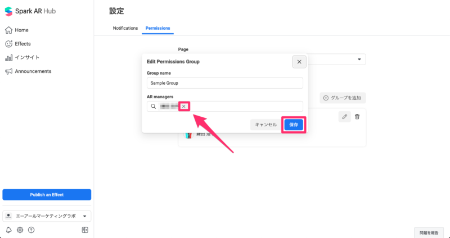Click the Group name field with Sample Group
Viewport: 450px width, 238px height.
[225, 83]
